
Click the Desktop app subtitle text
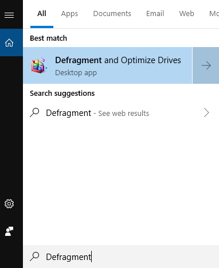pyautogui.click(x=76, y=73)
